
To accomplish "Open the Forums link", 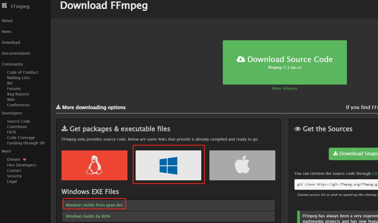I will pyautogui.click(x=14, y=89).
